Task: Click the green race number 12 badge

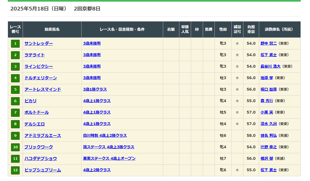Action: click(15, 170)
